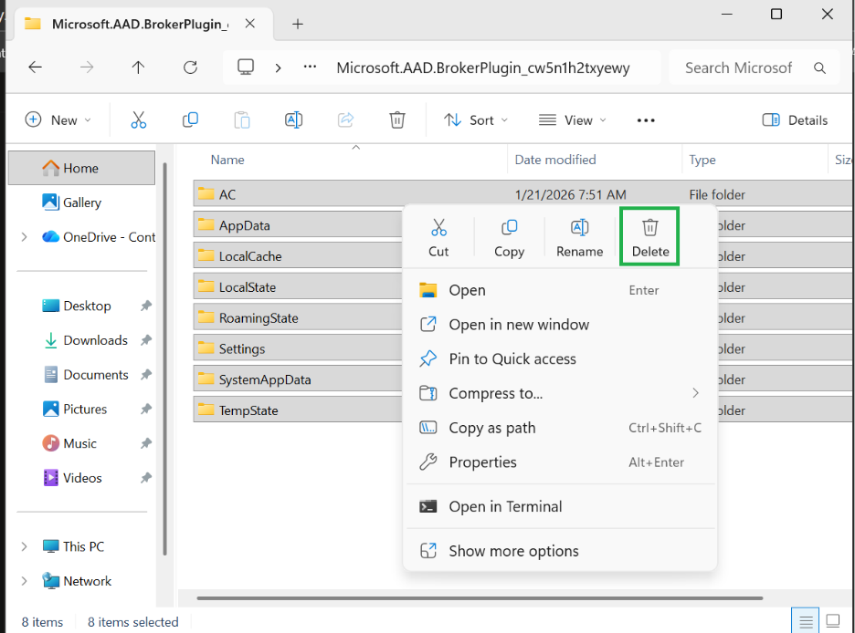
Task: Select the LocalCache folder
Action: 299,255
